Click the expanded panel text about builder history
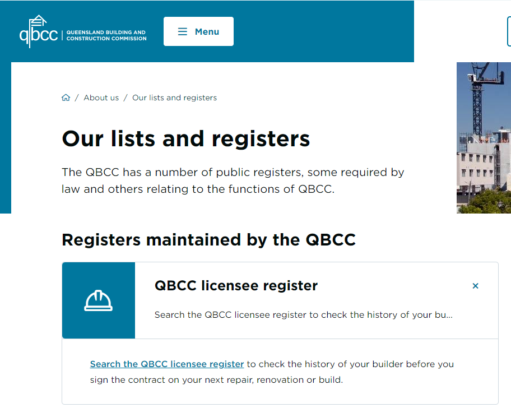Image resolution: width=511 pixels, height=417 pixels. [x=272, y=372]
